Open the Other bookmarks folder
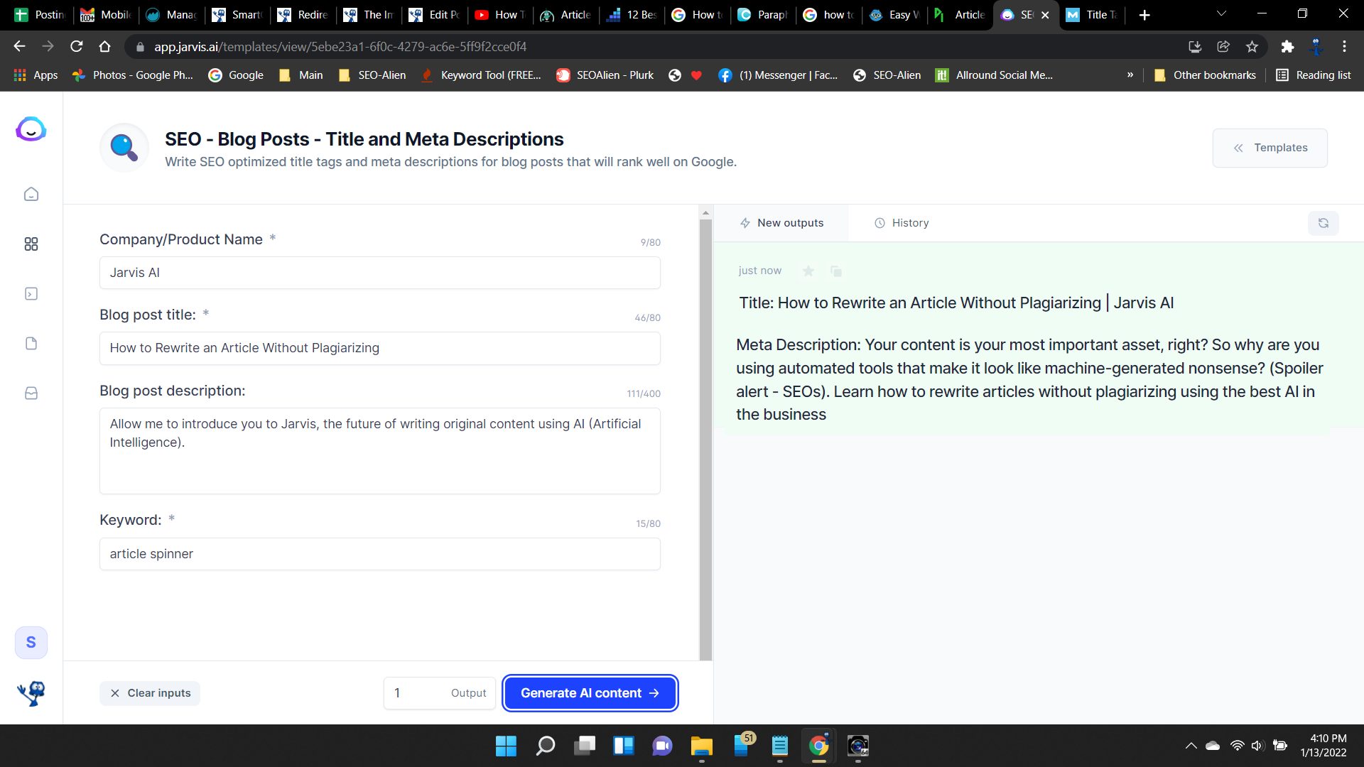The height and width of the screenshot is (767, 1364). click(x=1205, y=75)
